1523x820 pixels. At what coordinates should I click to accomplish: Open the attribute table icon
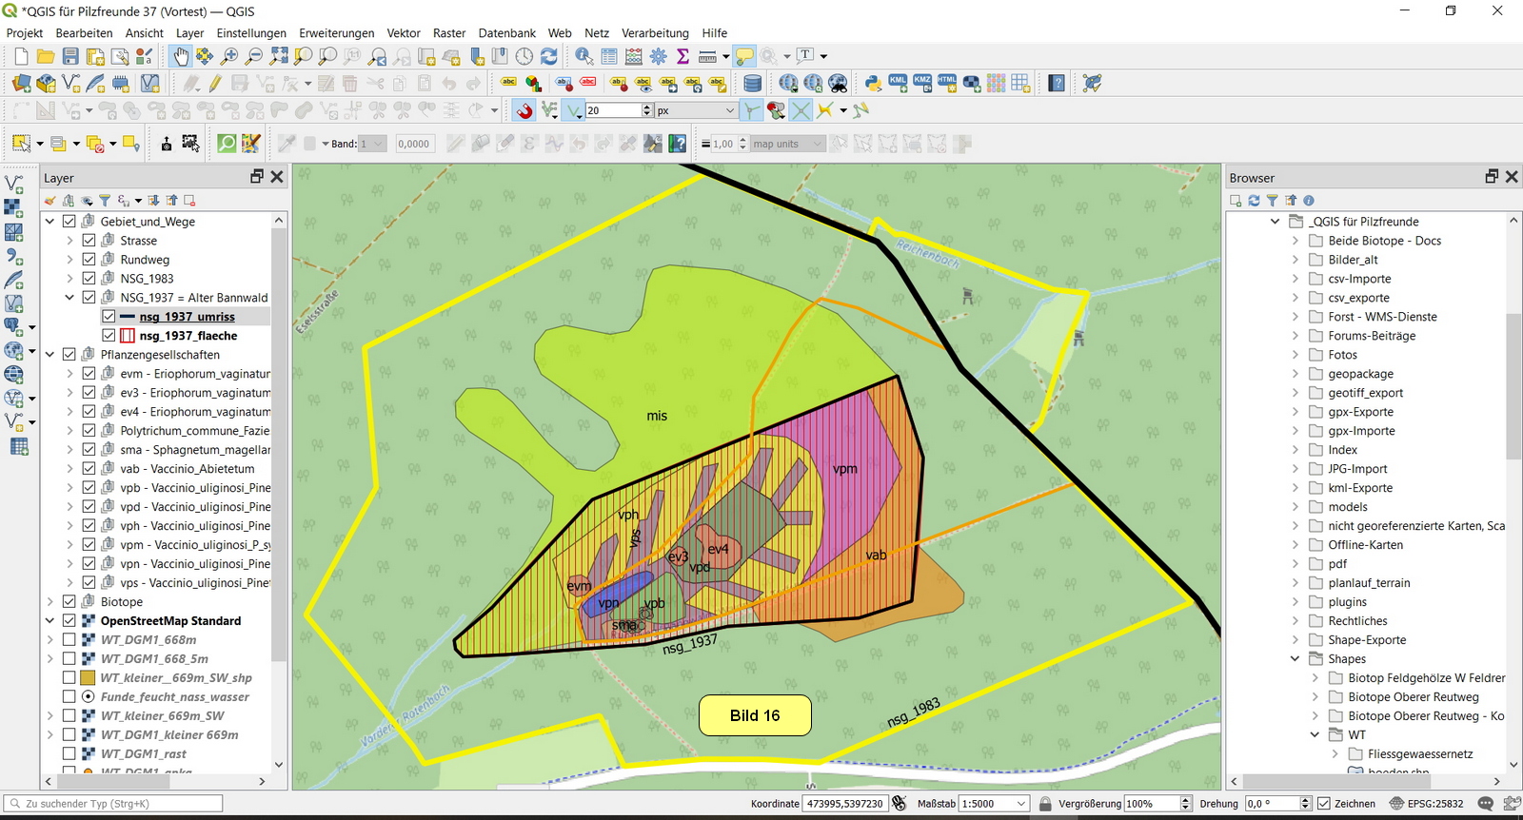pos(609,57)
